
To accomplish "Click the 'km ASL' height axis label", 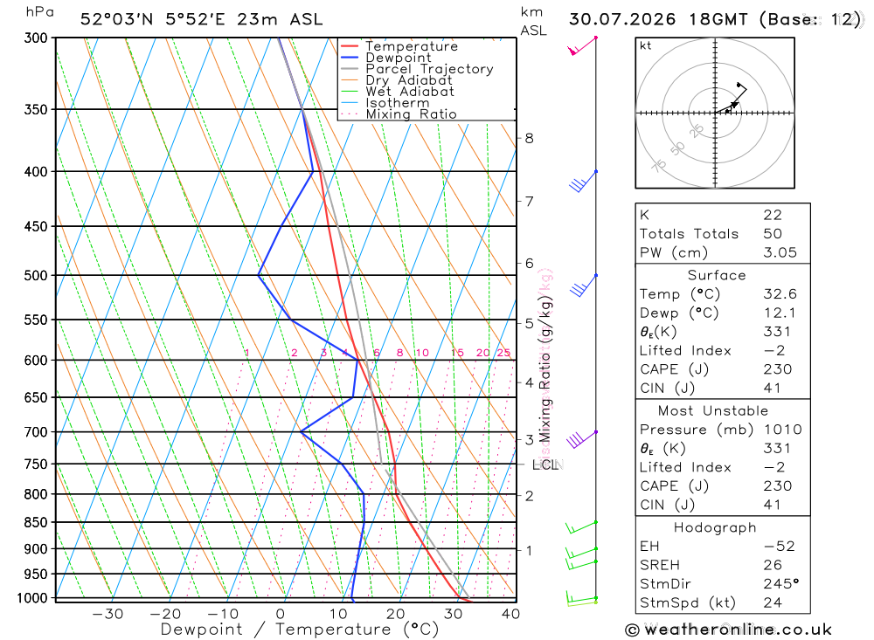I will [533, 21].
